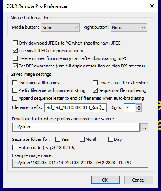Tick Prefix filename with comment string

[x=15, y=90]
